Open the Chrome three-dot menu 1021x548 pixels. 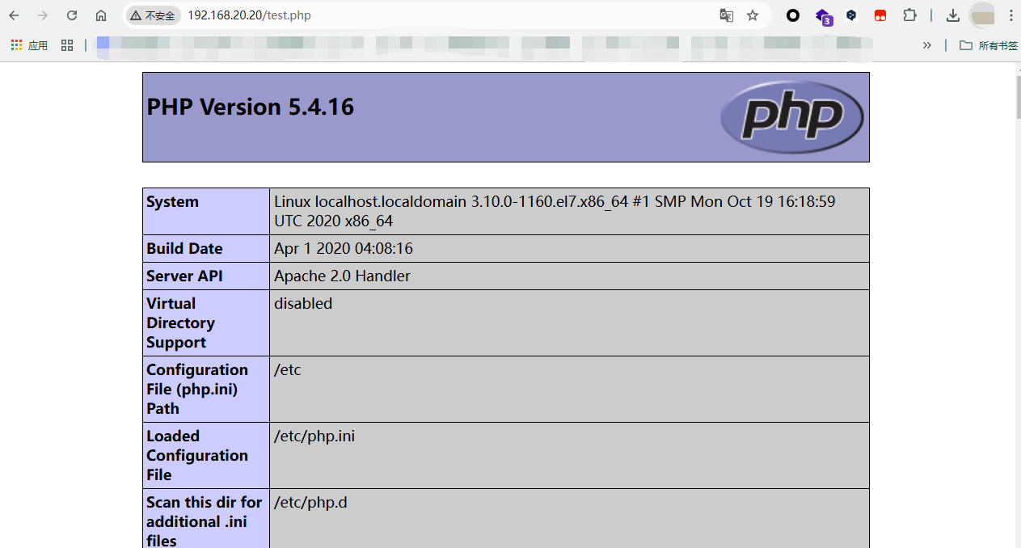click(x=1010, y=15)
